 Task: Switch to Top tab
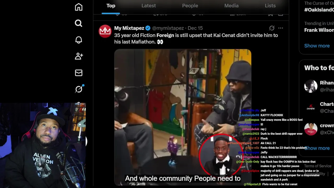111,5
